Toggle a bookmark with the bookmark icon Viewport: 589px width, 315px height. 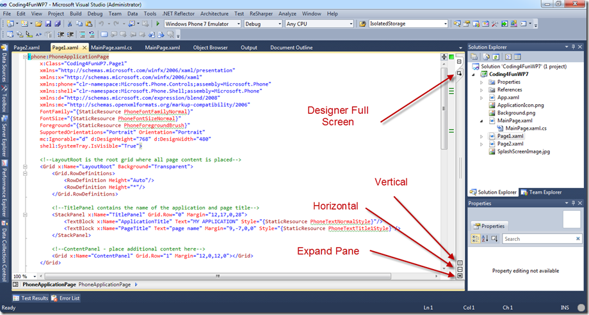(104, 35)
